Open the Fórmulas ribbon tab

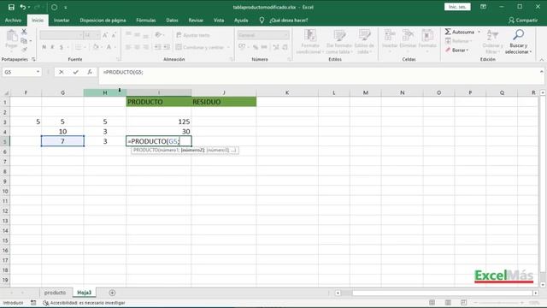146,21
